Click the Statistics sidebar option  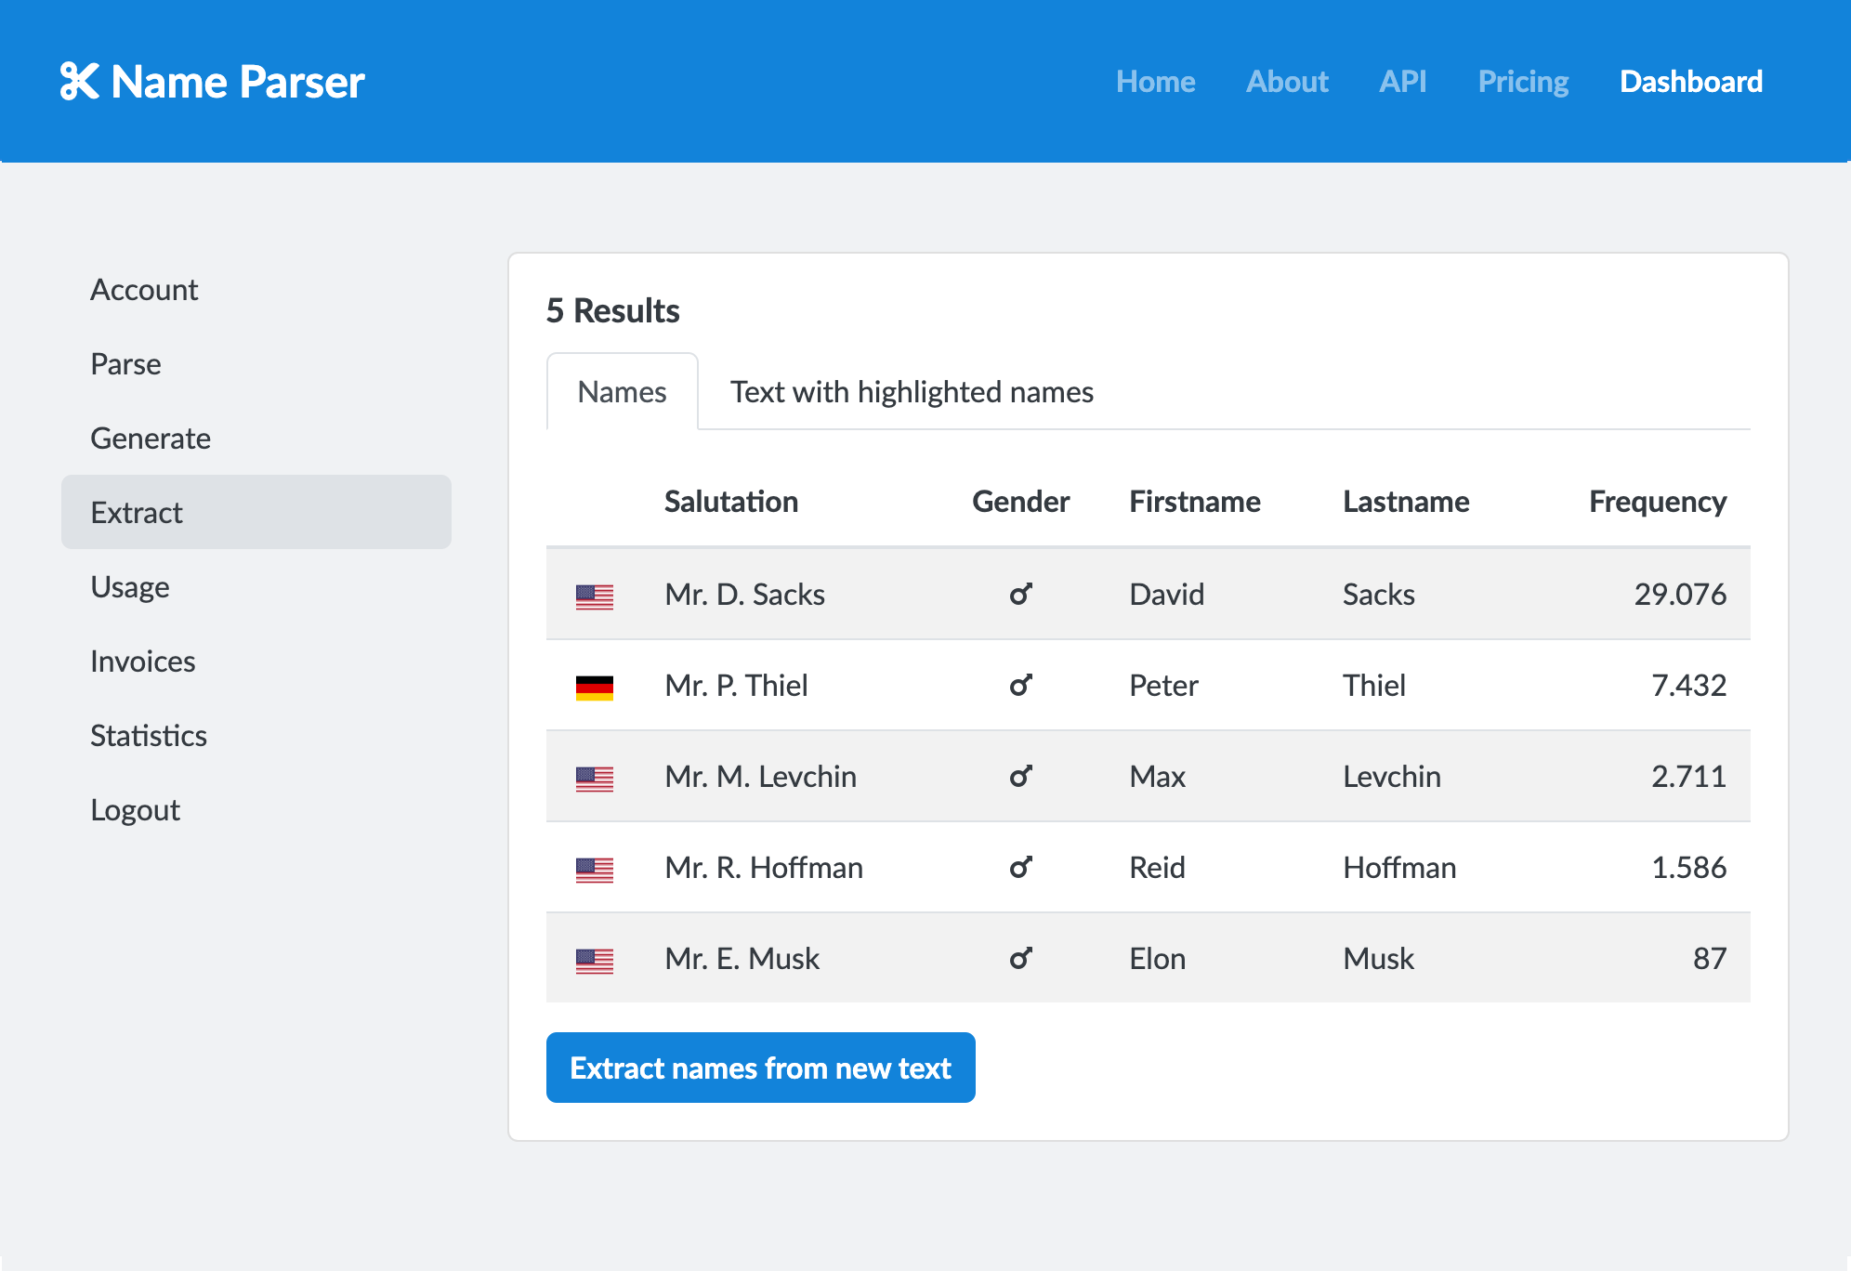(x=149, y=732)
